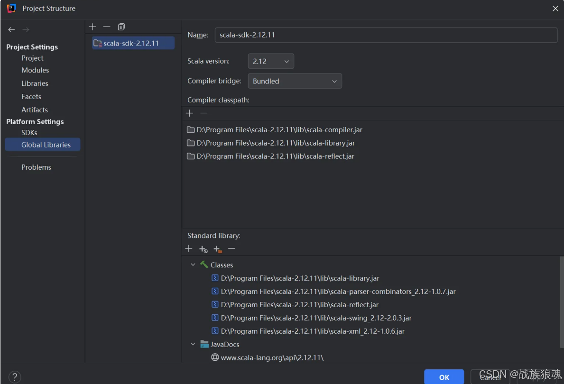Viewport: 564px width, 384px height.
Task: Remove the selected global library
Action: pos(107,27)
